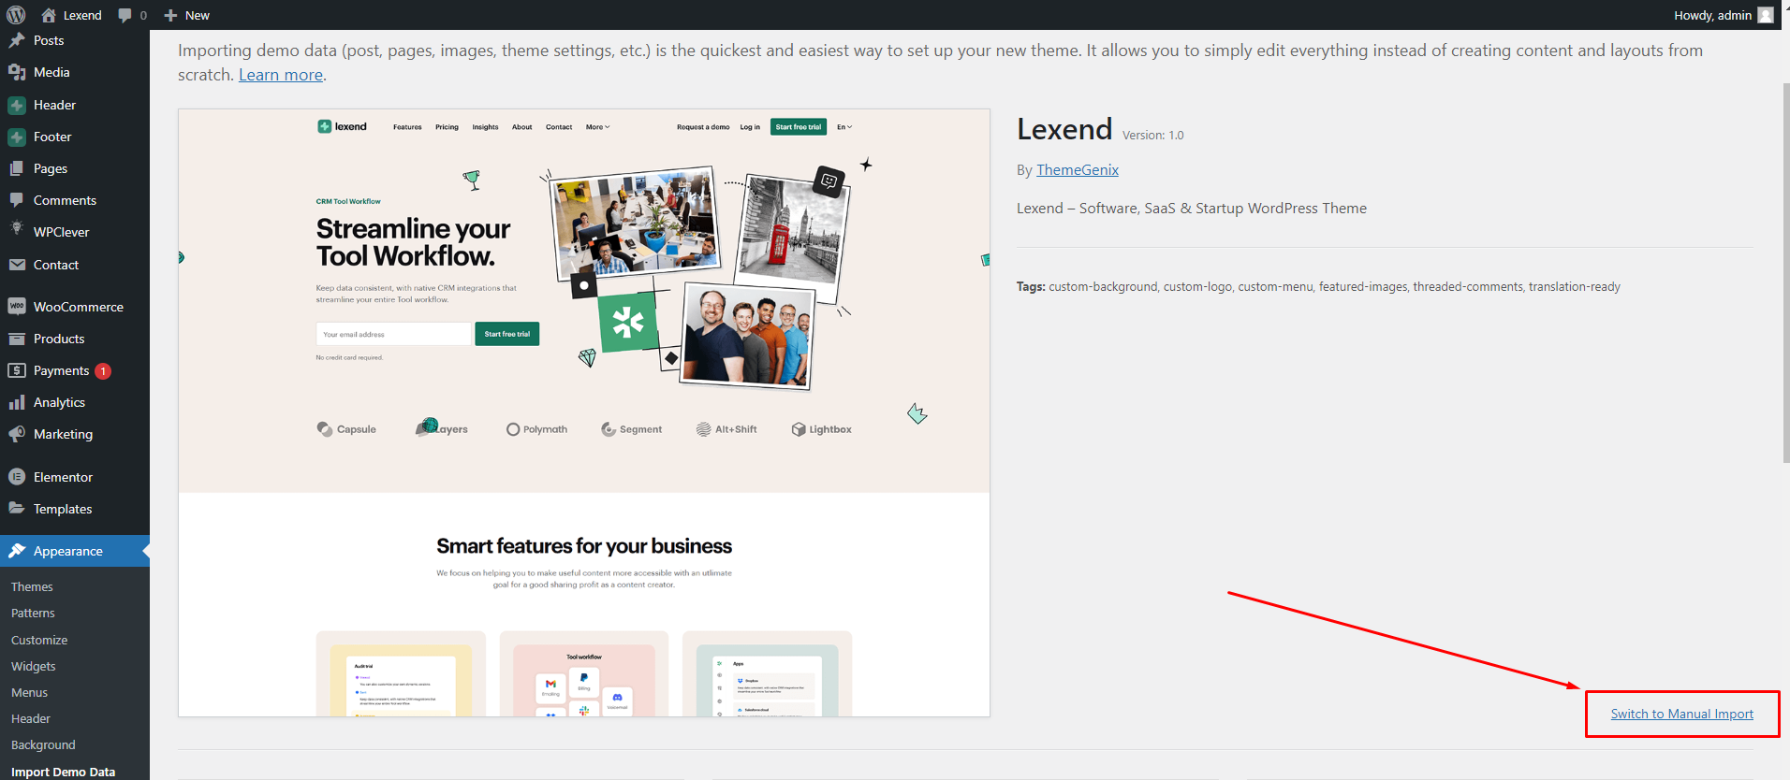The height and width of the screenshot is (780, 1790).
Task: Click the WordPress logo icon
Action: 16,15
